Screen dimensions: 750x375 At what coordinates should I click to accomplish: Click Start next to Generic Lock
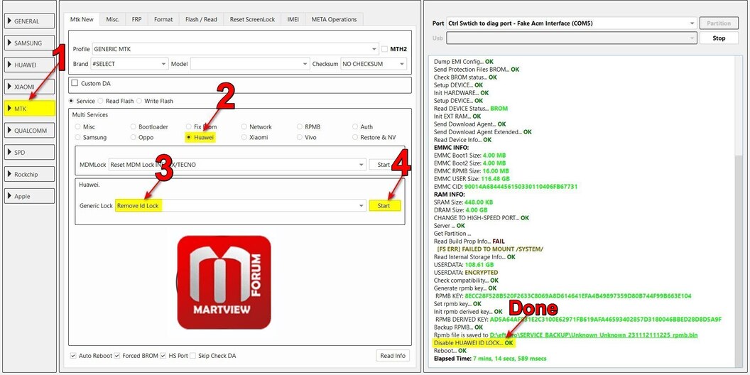click(384, 206)
